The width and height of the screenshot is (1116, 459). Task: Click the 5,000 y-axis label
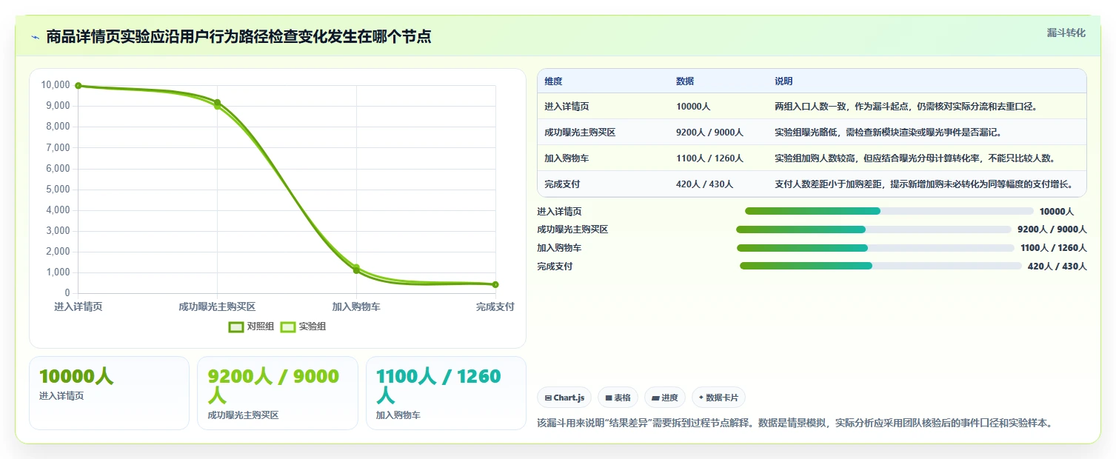tap(58, 190)
